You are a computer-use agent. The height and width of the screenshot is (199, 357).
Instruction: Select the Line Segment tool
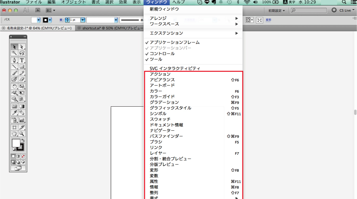[x=14, y=67]
